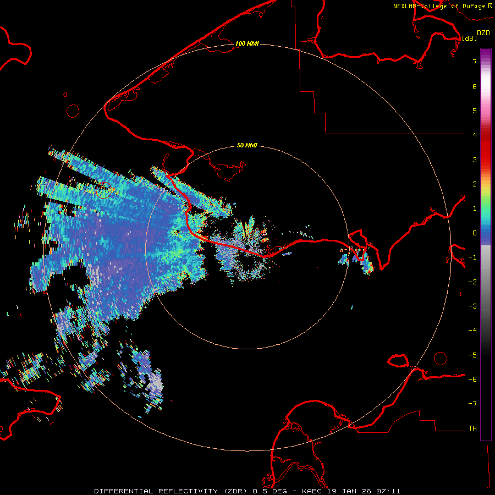Click the 5 value on color scale
Viewport: 495px width, 495px height.
[x=475, y=111]
